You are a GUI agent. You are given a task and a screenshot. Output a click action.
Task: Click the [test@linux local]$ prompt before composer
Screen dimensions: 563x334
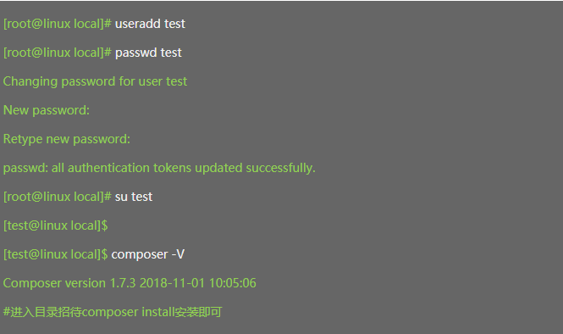tap(55, 254)
